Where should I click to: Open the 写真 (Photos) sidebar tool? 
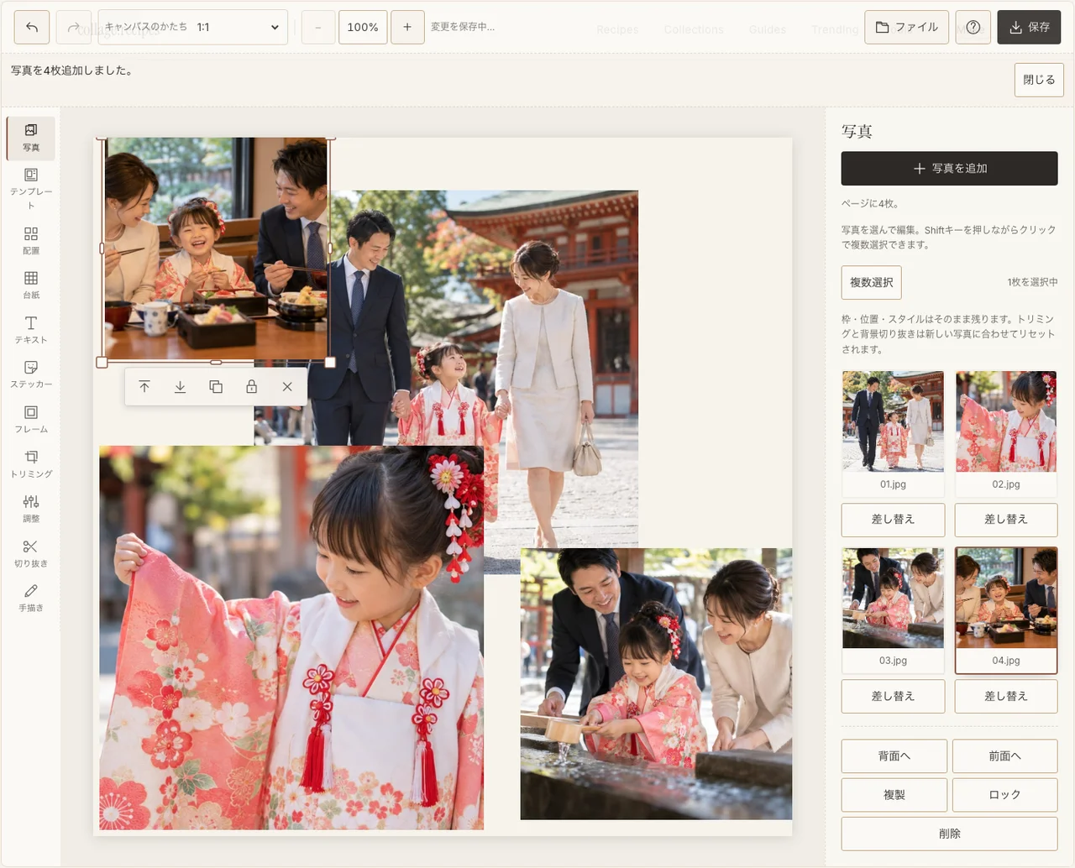[x=31, y=139]
